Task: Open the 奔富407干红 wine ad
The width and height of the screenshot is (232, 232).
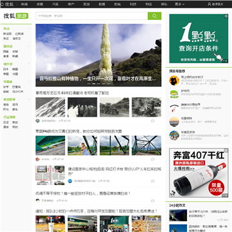Action: pos(198,173)
